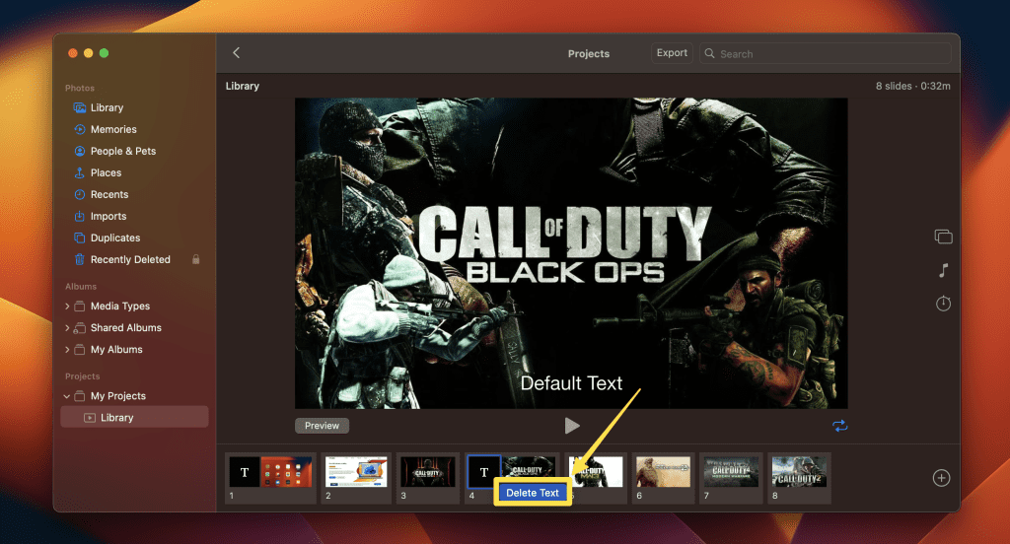Viewport: 1010px width, 544px height.
Task: Open Imports in the sidebar
Action: 108,216
